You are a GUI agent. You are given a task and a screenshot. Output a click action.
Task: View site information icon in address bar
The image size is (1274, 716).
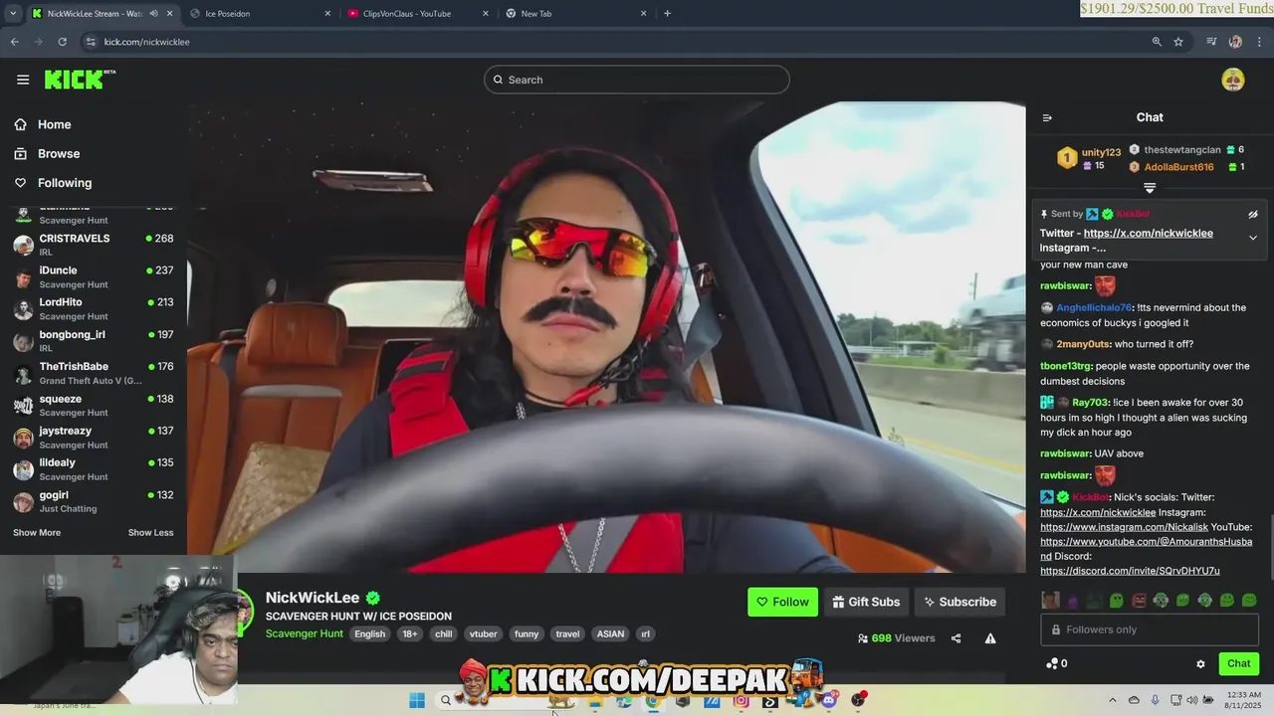tap(91, 42)
